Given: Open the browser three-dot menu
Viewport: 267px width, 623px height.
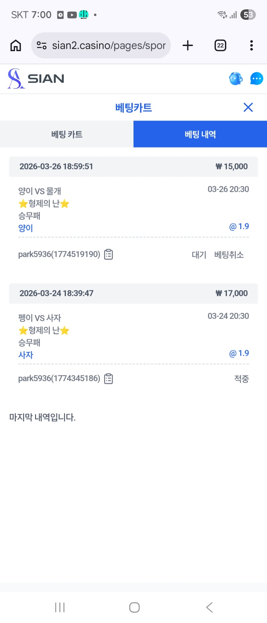Looking at the screenshot, I should tap(251, 45).
